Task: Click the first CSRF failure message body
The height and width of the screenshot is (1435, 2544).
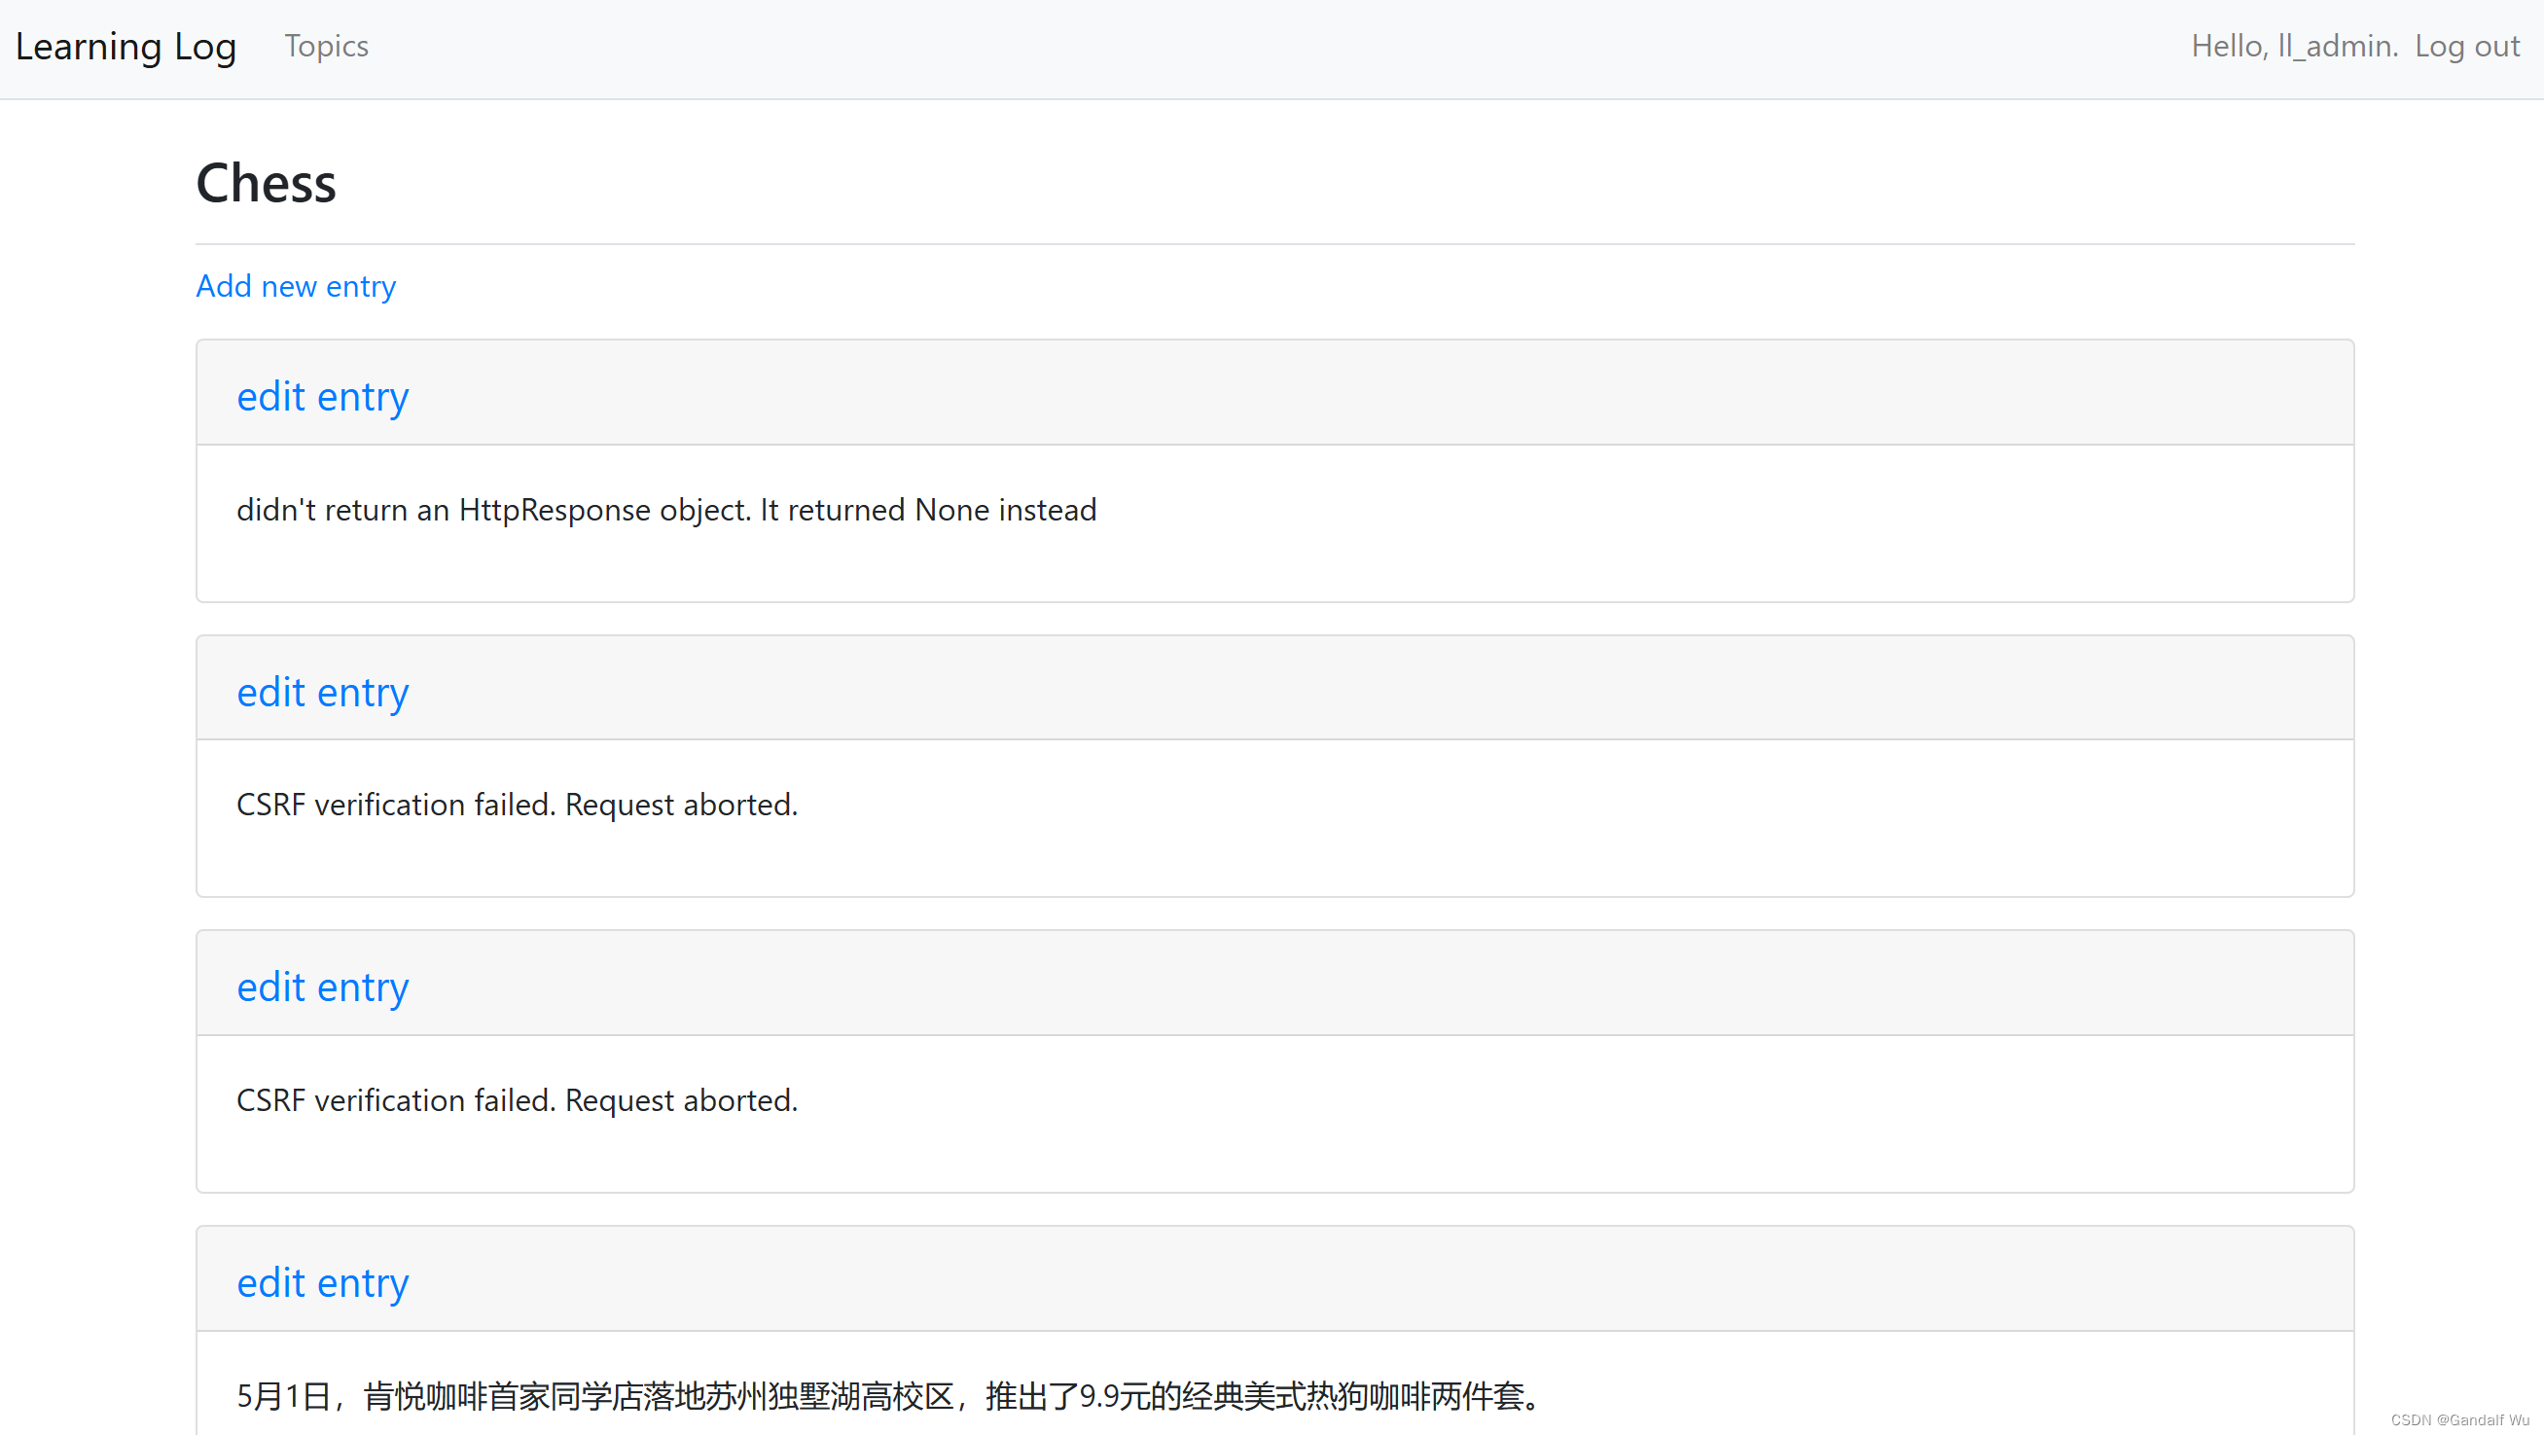Action: pos(517,804)
